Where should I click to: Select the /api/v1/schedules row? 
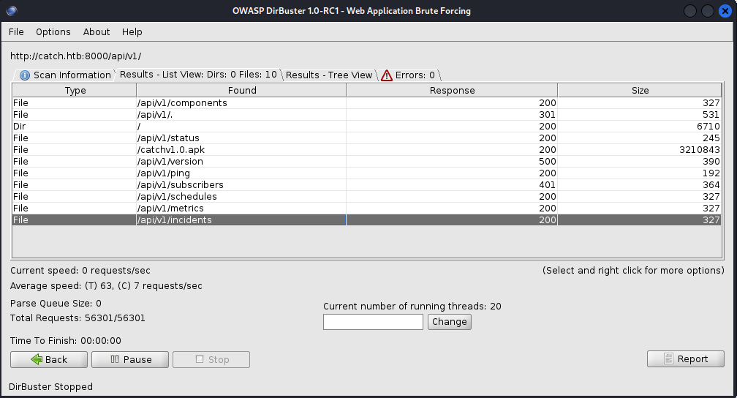366,197
